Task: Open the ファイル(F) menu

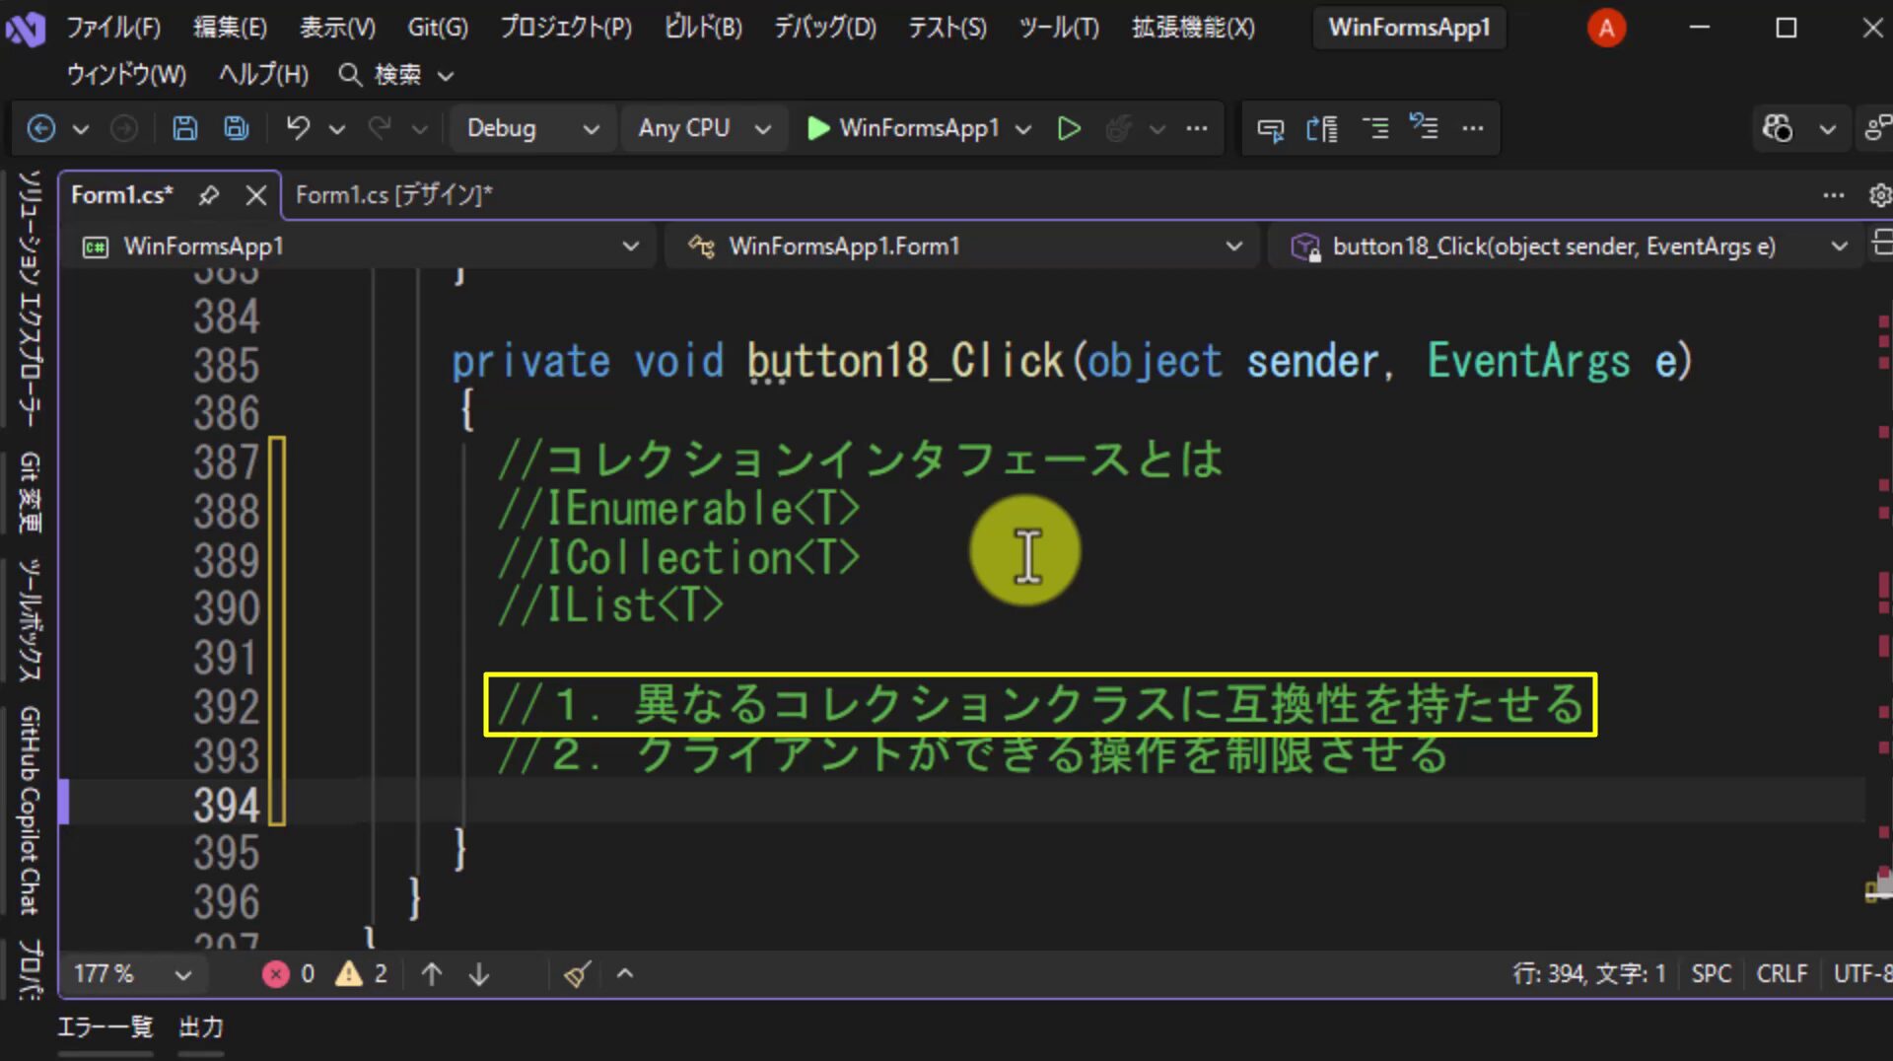Action: click(x=113, y=28)
